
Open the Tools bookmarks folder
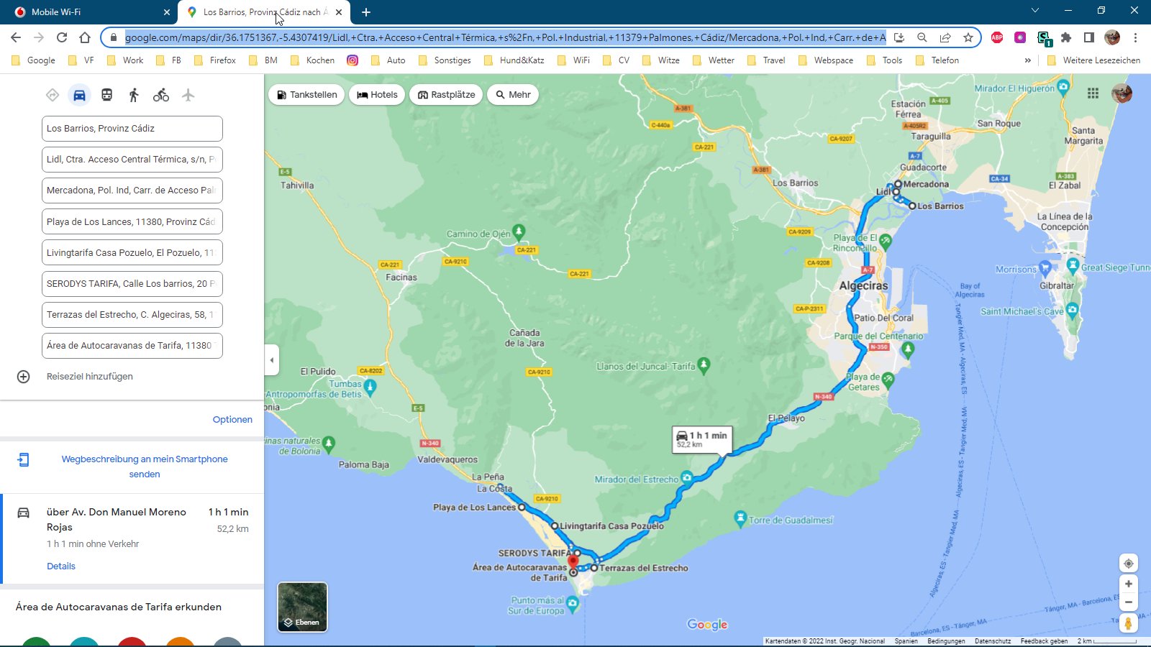884,60
